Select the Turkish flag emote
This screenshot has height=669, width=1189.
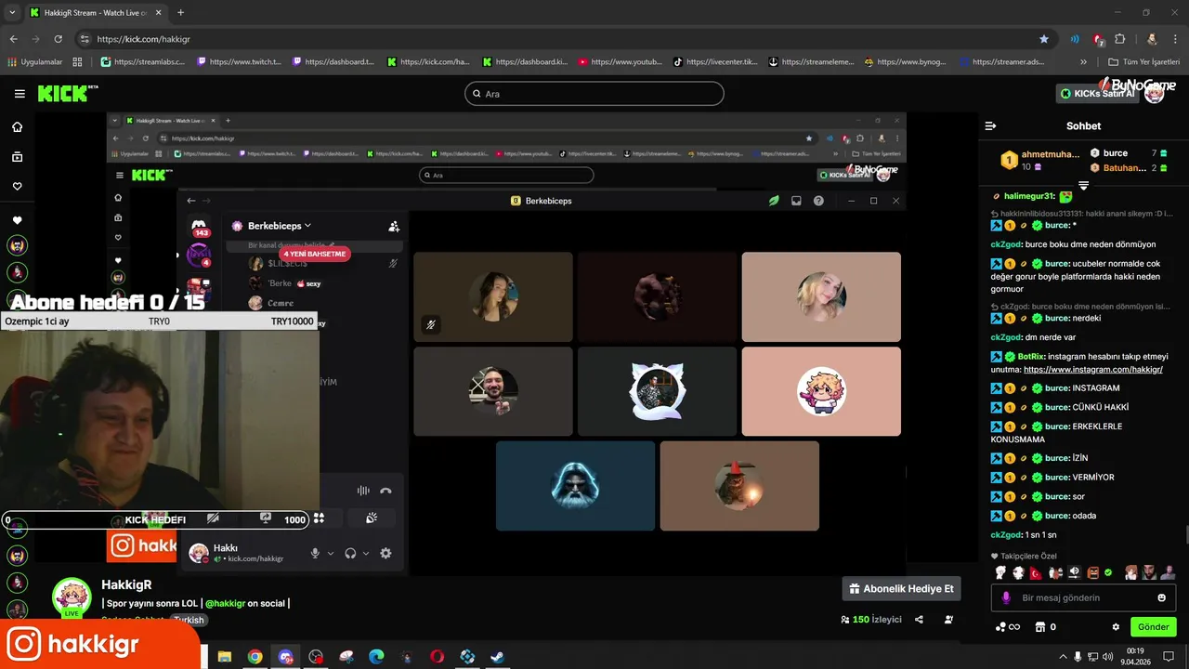pos(1038,572)
